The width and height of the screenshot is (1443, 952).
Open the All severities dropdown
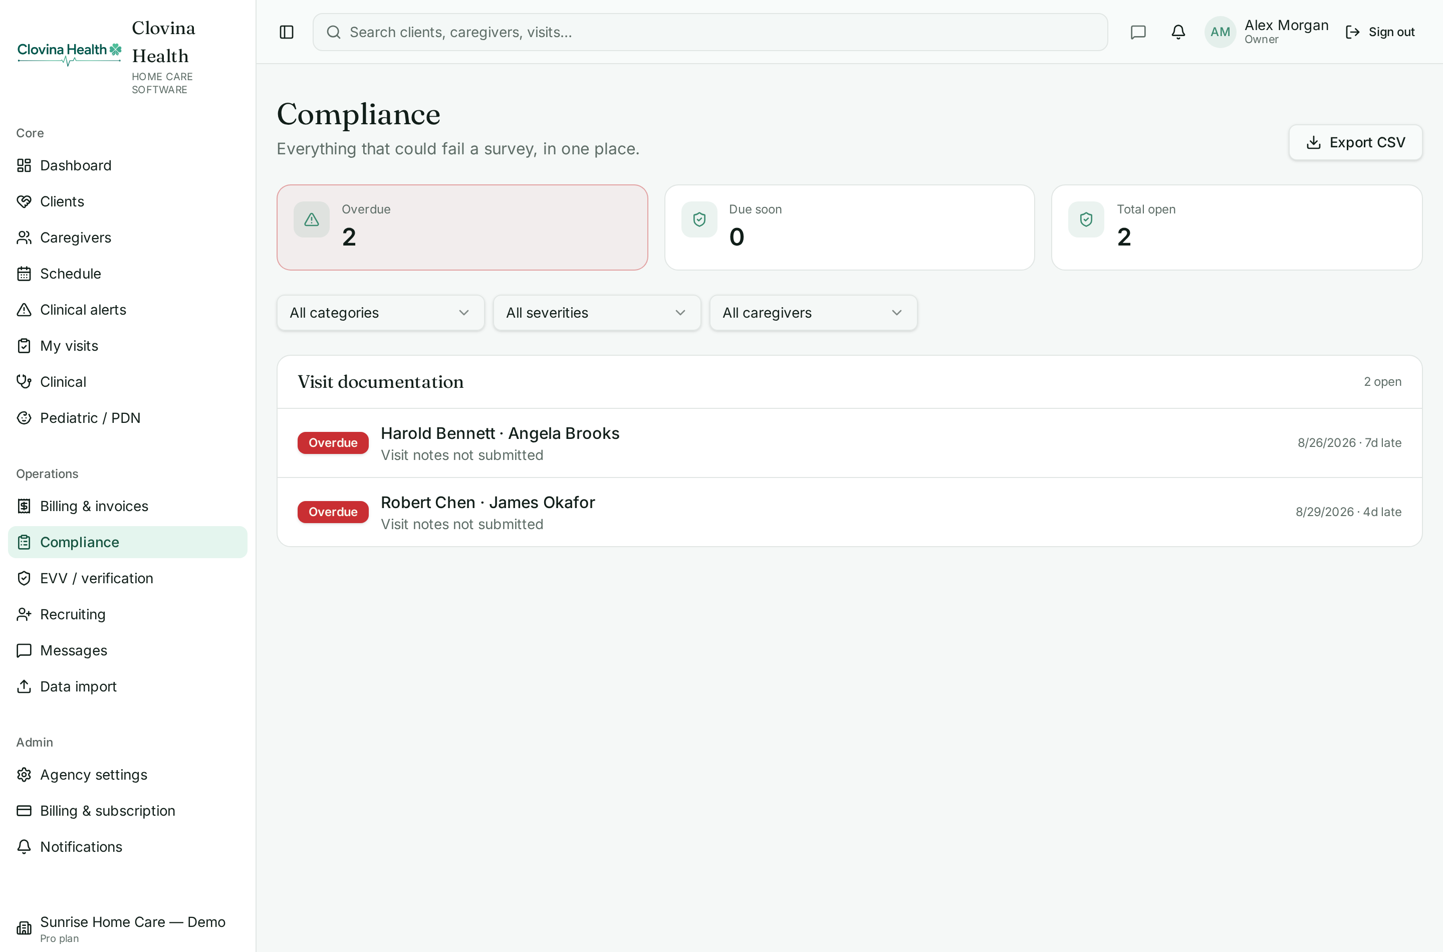click(597, 313)
